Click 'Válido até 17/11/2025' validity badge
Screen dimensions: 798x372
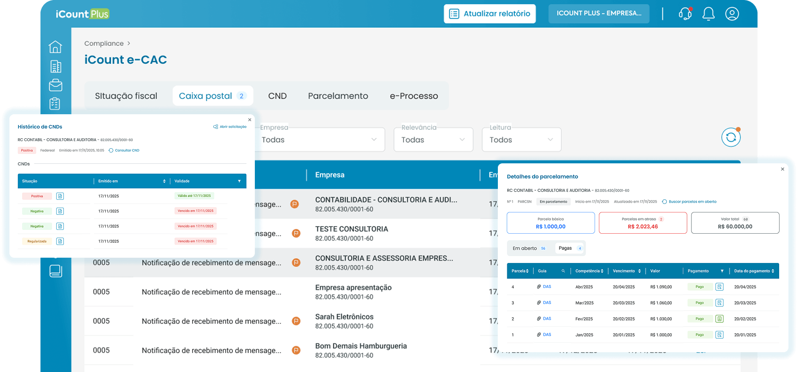tap(194, 196)
